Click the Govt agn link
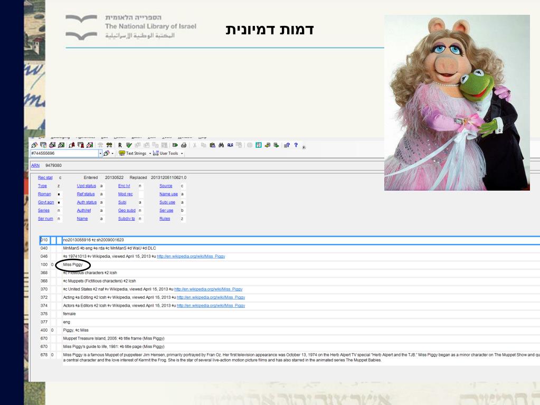This screenshot has height=405, width=540. 46,203
